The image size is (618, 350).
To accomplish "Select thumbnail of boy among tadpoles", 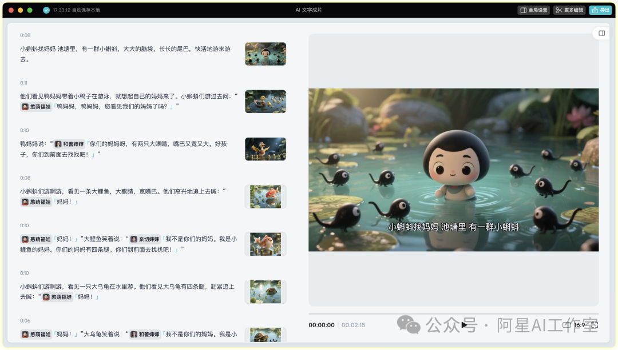I will (x=266, y=54).
